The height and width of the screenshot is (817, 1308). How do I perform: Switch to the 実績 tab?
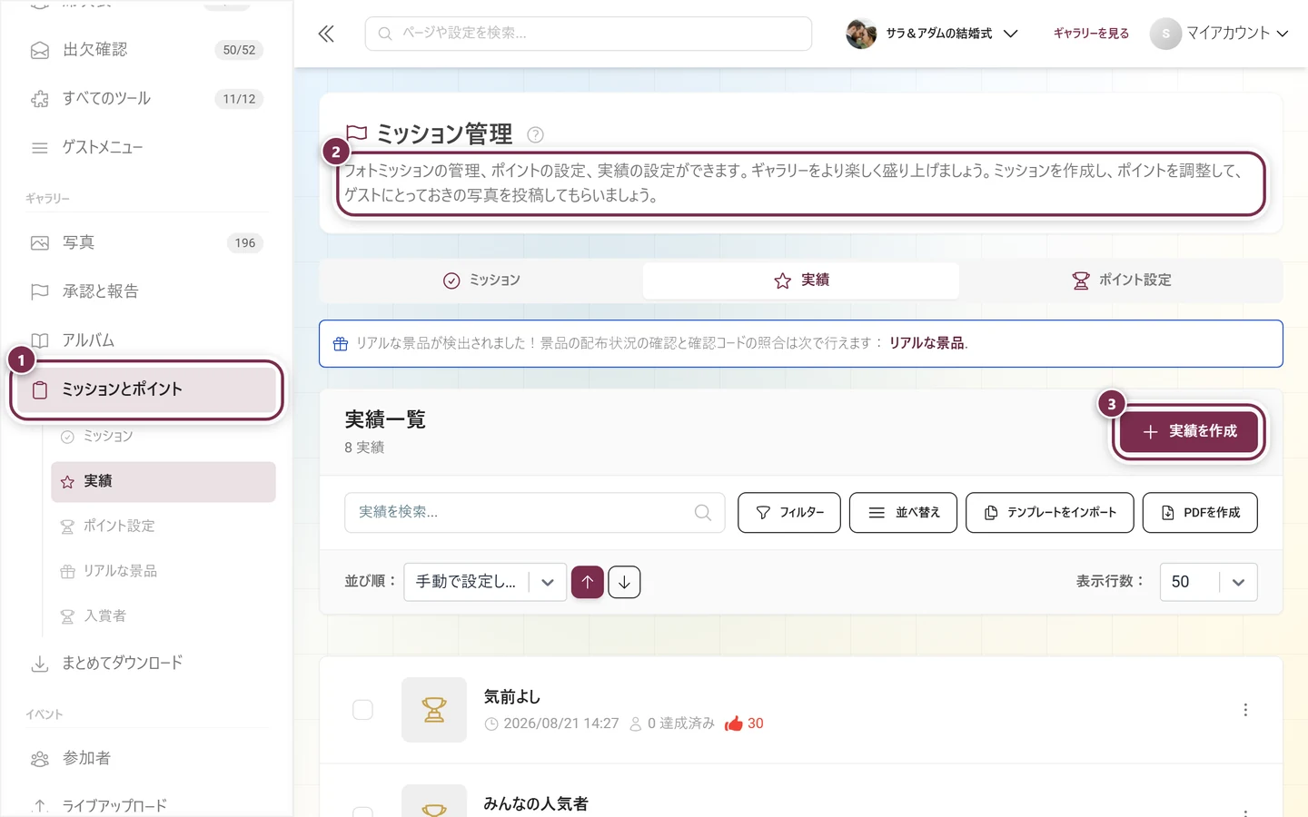tap(801, 281)
